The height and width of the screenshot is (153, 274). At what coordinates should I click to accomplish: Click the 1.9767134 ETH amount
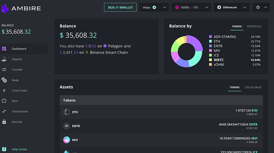coord(246,110)
